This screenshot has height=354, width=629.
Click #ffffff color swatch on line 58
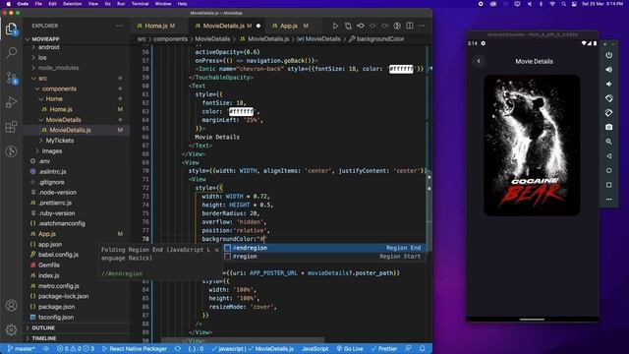pos(401,69)
